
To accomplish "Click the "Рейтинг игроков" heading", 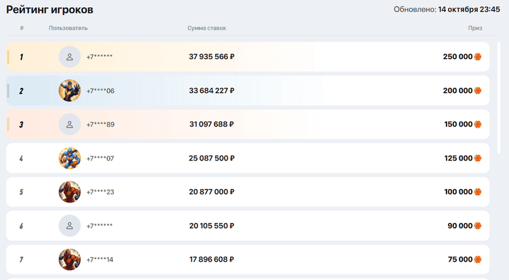I will (50, 10).
